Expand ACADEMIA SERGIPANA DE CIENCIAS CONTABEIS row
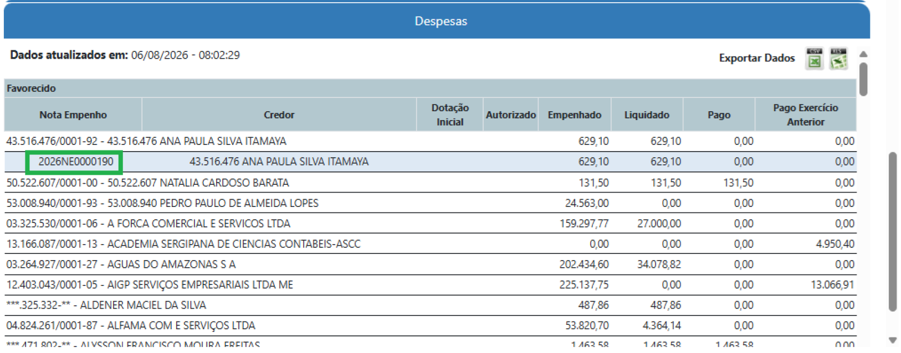Image resolution: width=901 pixels, height=353 pixels. (431, 244)
